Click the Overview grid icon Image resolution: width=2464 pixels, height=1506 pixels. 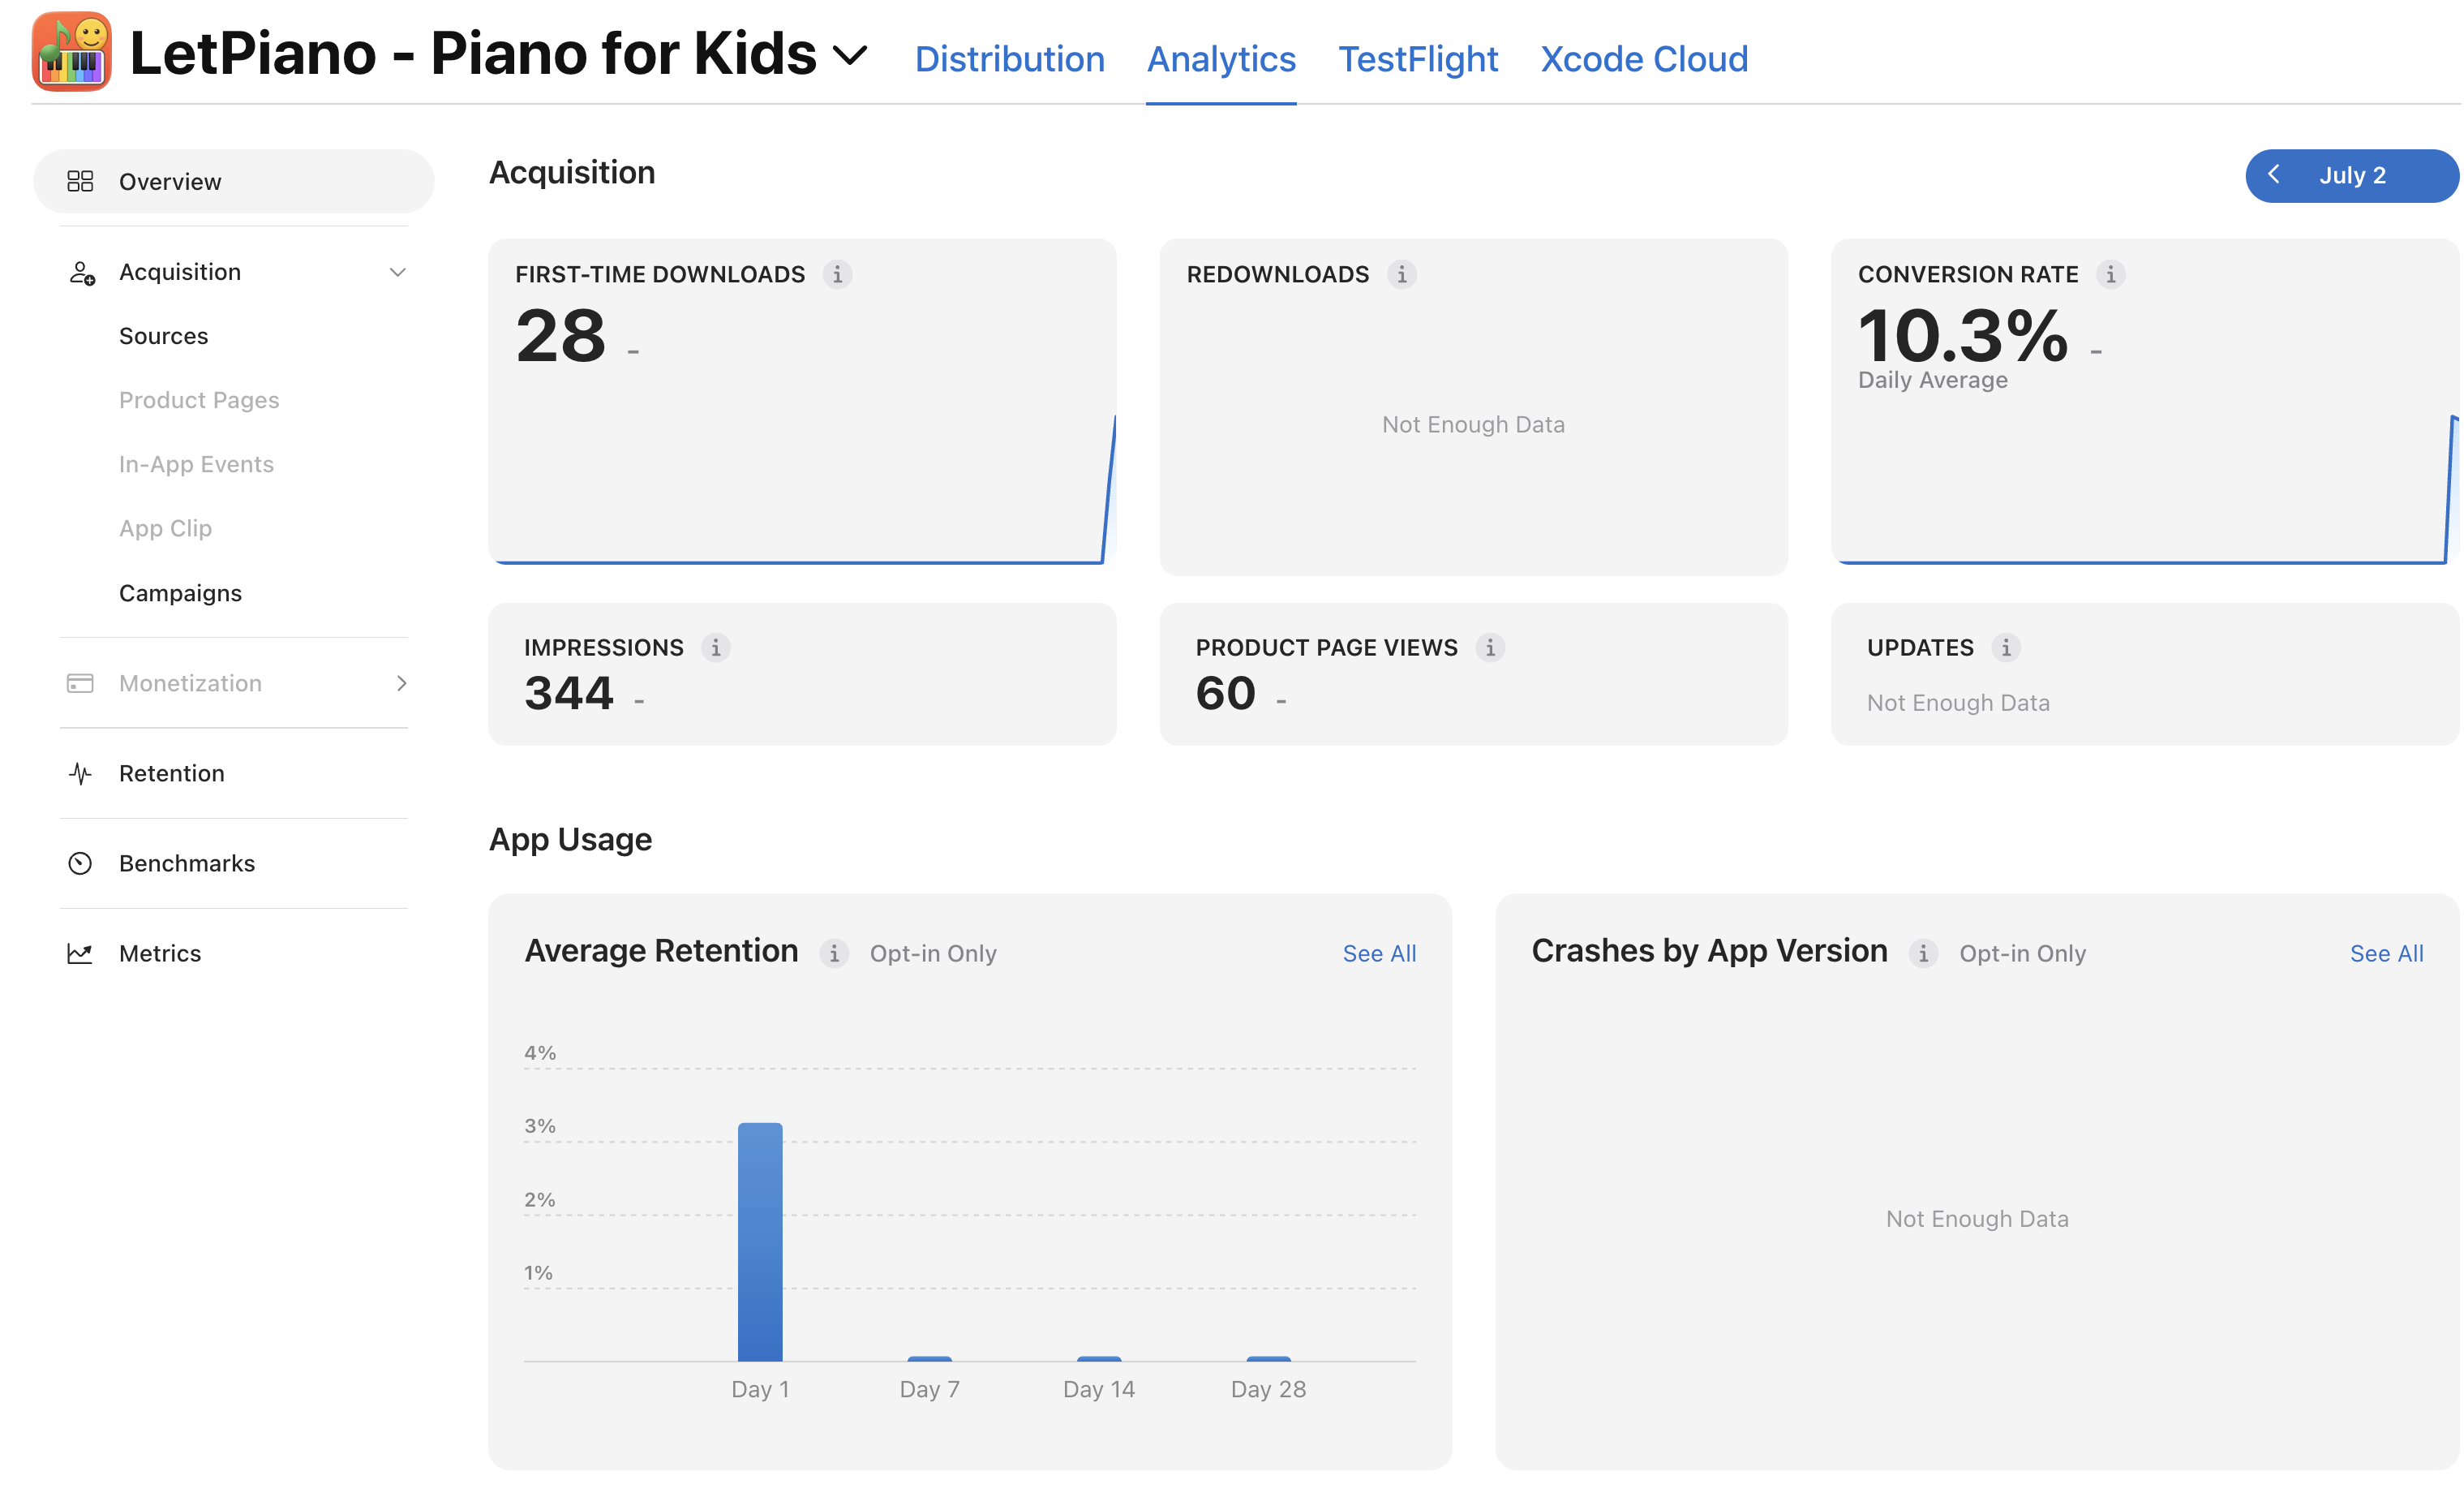[80, 181]
